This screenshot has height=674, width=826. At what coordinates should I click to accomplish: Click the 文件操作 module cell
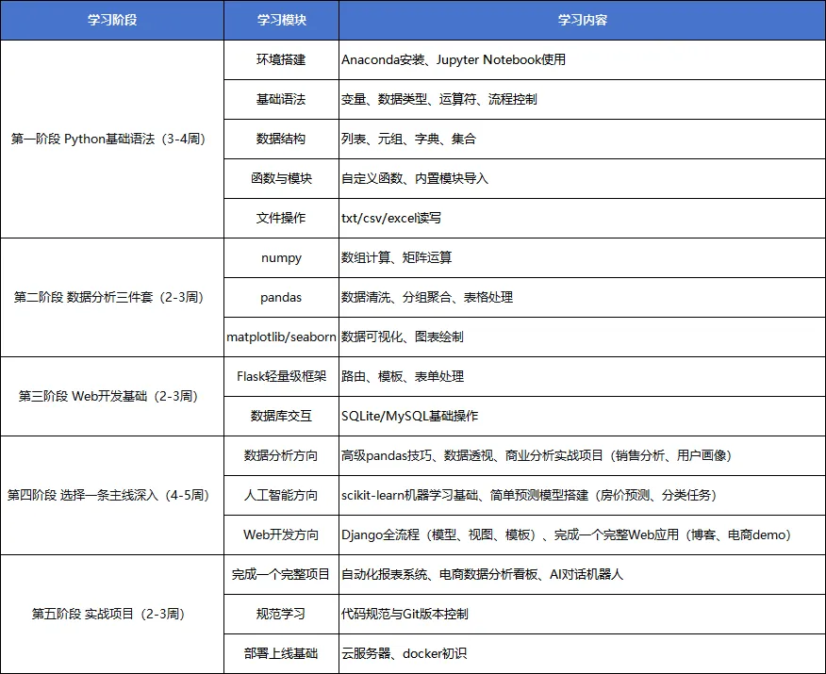tap(281, 218)
